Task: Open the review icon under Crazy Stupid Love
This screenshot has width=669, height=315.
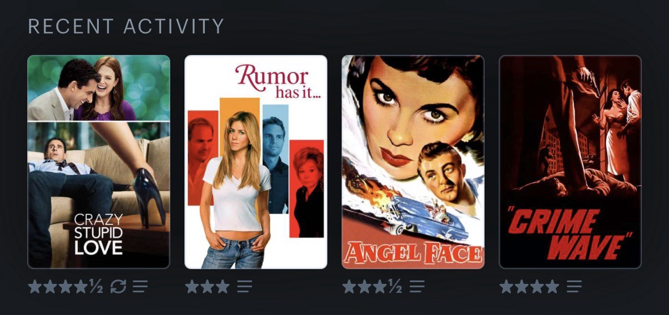Action: [140, 287]
